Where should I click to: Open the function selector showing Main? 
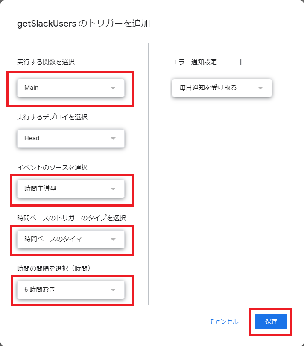coord(71,88)
